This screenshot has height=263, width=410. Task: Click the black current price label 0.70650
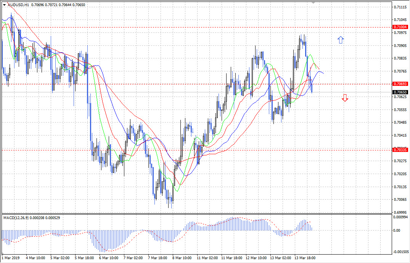tap(400, 92)
